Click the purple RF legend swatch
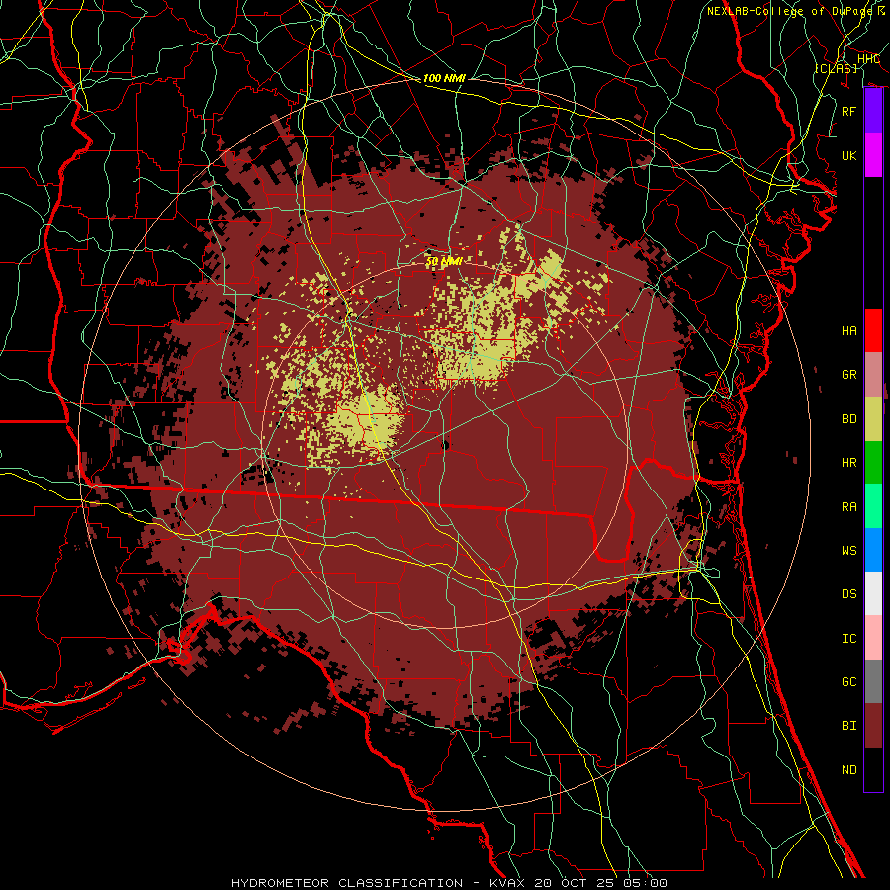890x890 pixels. 873,111
